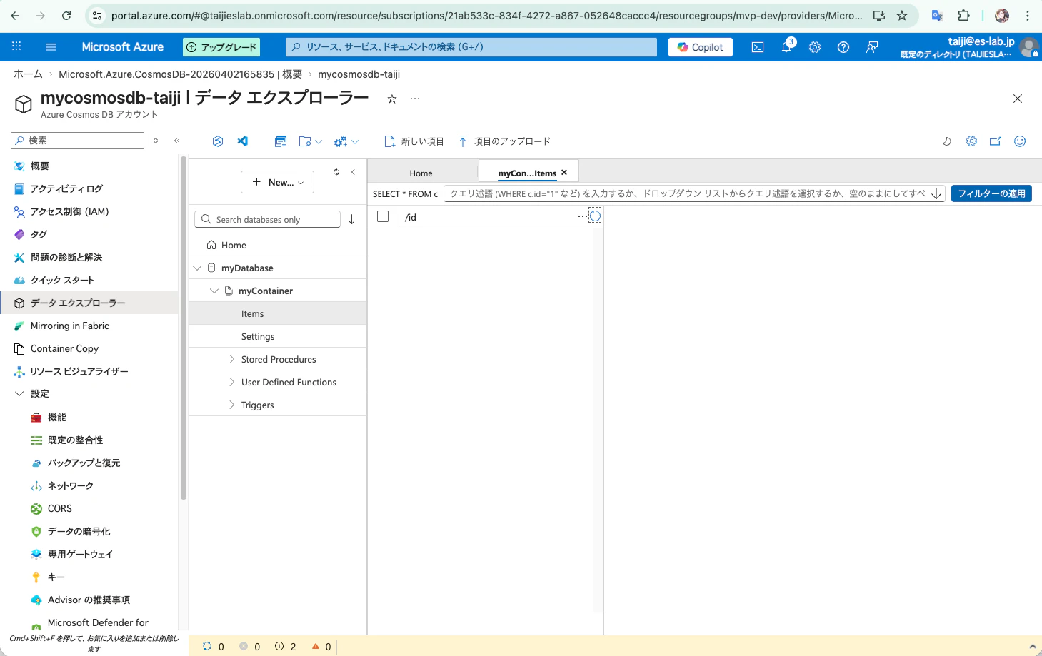The height and width of the screenshot is (656, 1042).
Task: Open the Azure apps grid icon
Action: coord(16,46)
